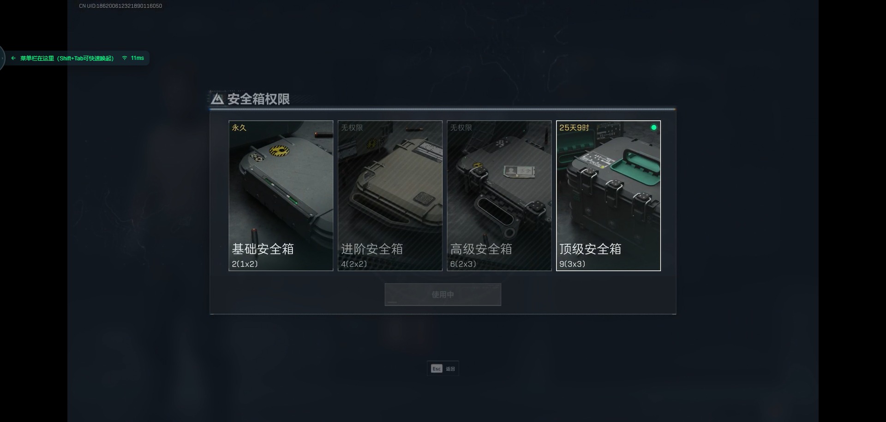Screen dimensions: 886x422
Task: Click the 9(3x3) capacity label
Action: click(x=572, y=264)
